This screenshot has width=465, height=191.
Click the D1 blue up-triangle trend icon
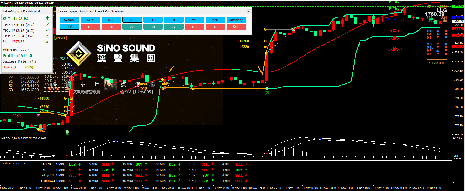coord(438,31)
